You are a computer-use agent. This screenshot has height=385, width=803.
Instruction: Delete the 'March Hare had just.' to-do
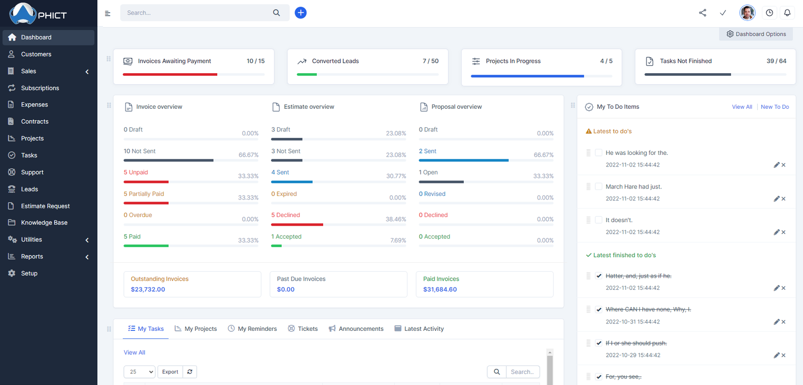tap(783, 199)
